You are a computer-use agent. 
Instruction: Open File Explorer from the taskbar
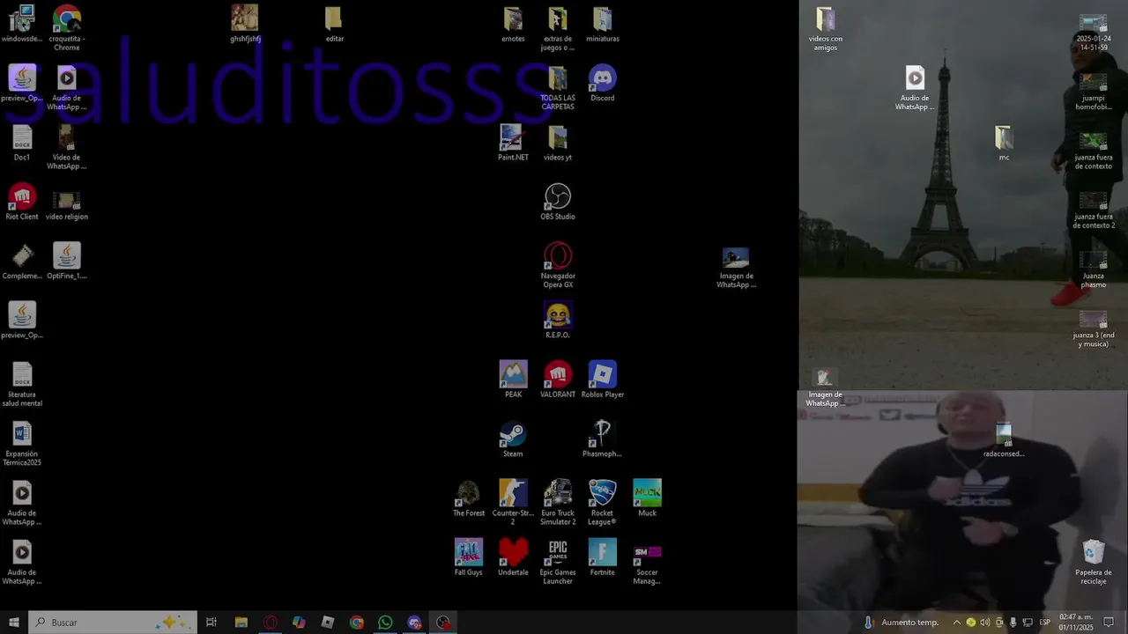[x=241, y=623]
